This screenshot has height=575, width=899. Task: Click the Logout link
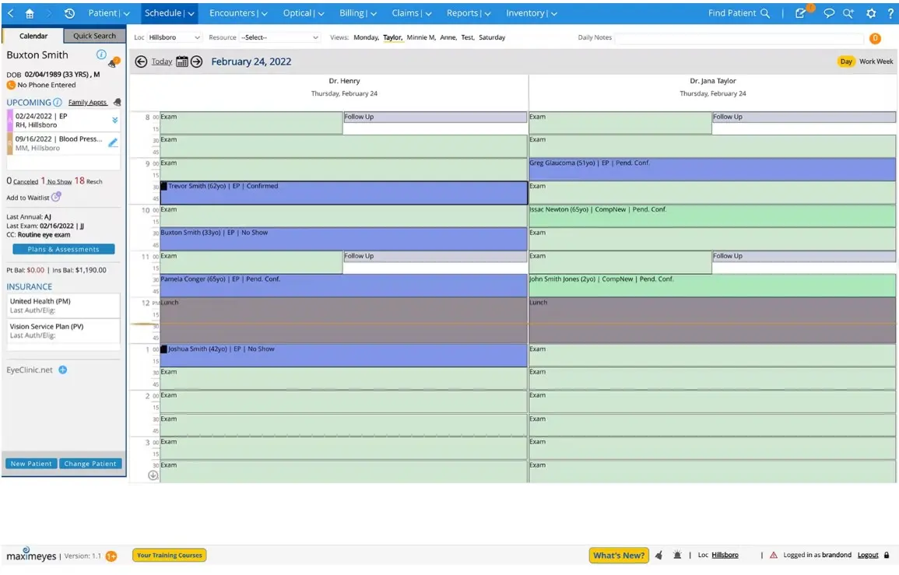pos(867,555)
